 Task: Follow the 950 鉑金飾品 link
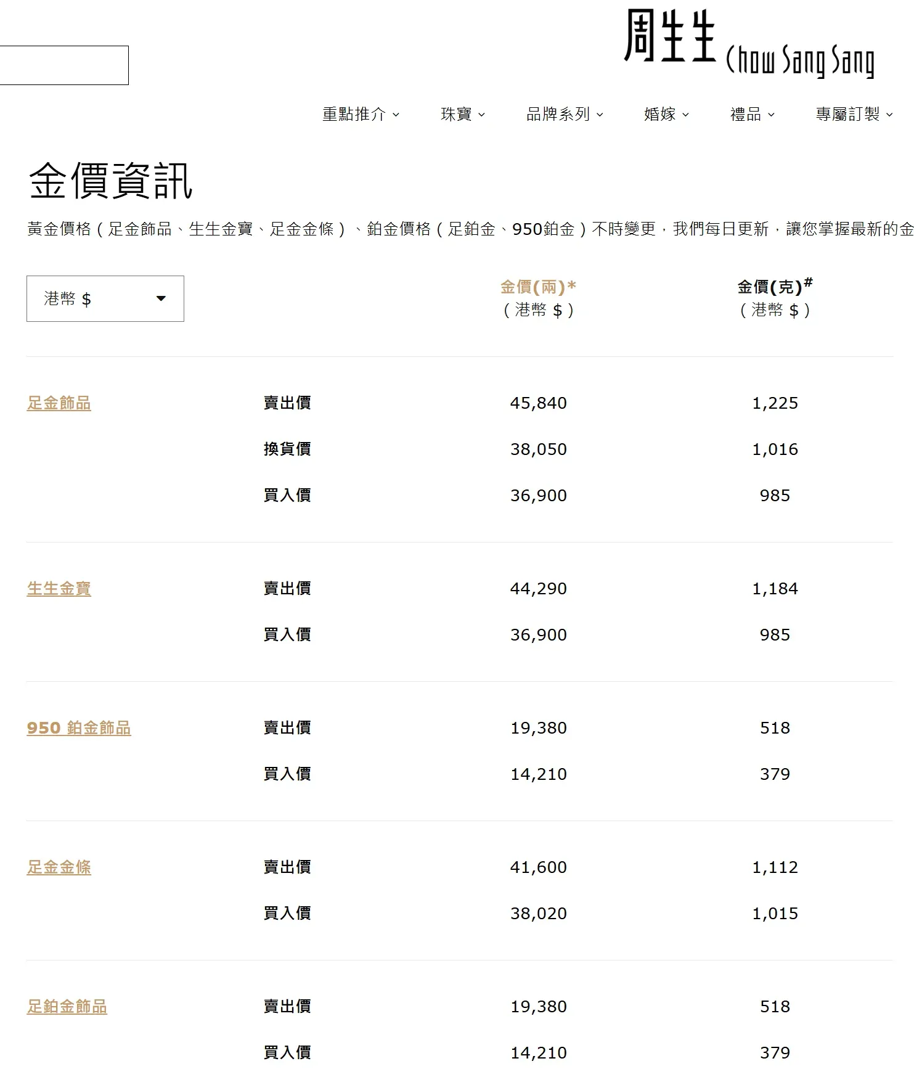[x=79, y=728]
